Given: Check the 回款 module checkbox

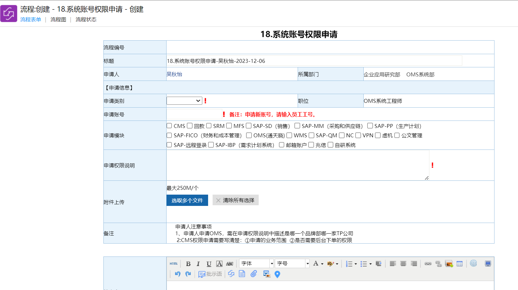Looking at the screenshot, I should pyautogui.click(x=190, y=126).
